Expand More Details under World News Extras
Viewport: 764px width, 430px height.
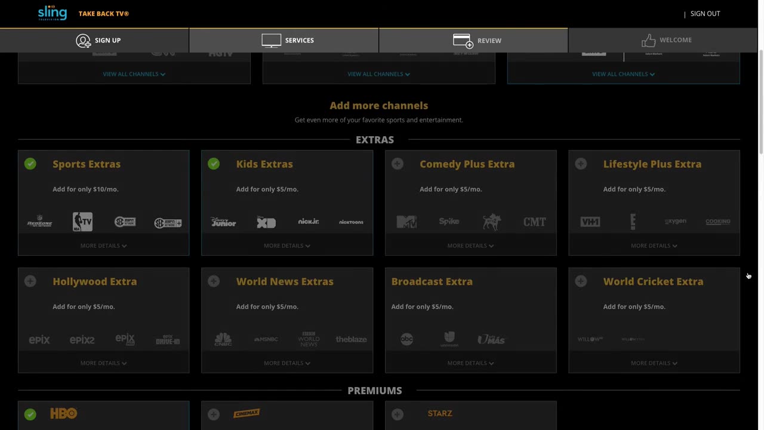pos(287,363)
